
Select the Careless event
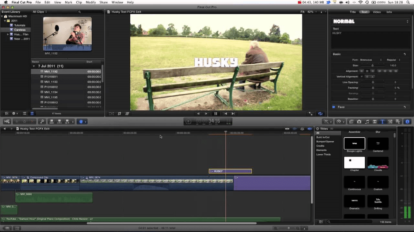coord(20,30)
